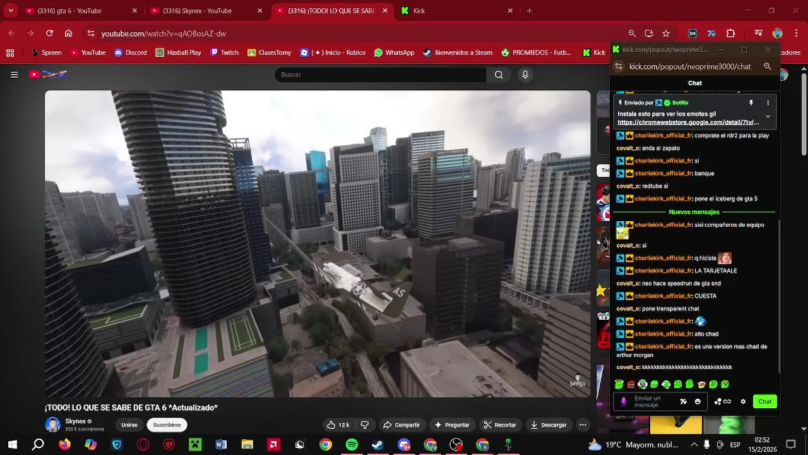Open the site settings icon in Kick popout
The width and height of the screenshot is (808, 455).
coord(619,66)
